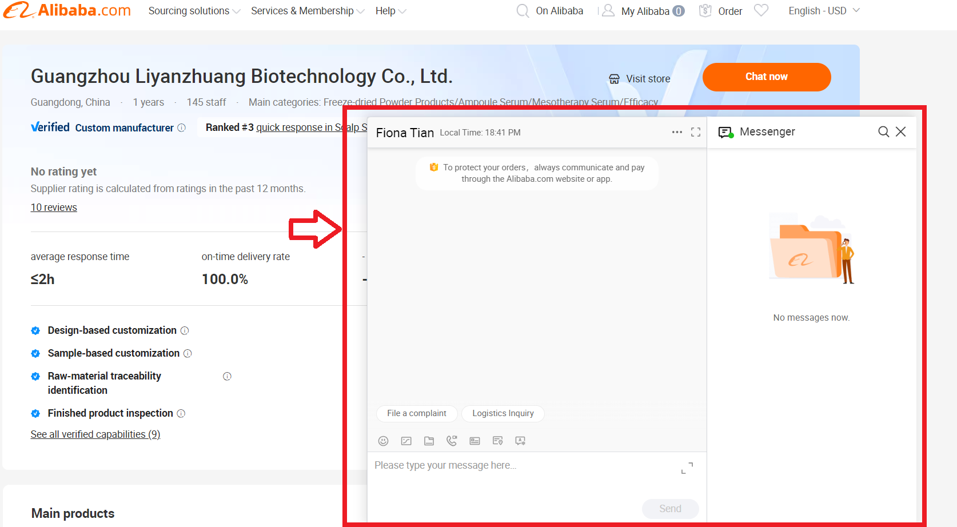Click the Chat now button
957x527 pixels.
[x=767, y=77]
